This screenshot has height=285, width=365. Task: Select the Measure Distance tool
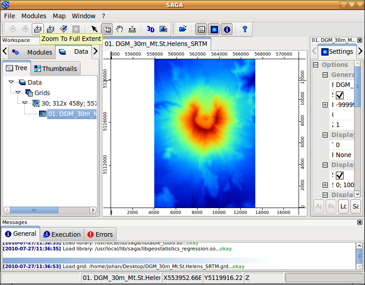(x=132, y=29)
